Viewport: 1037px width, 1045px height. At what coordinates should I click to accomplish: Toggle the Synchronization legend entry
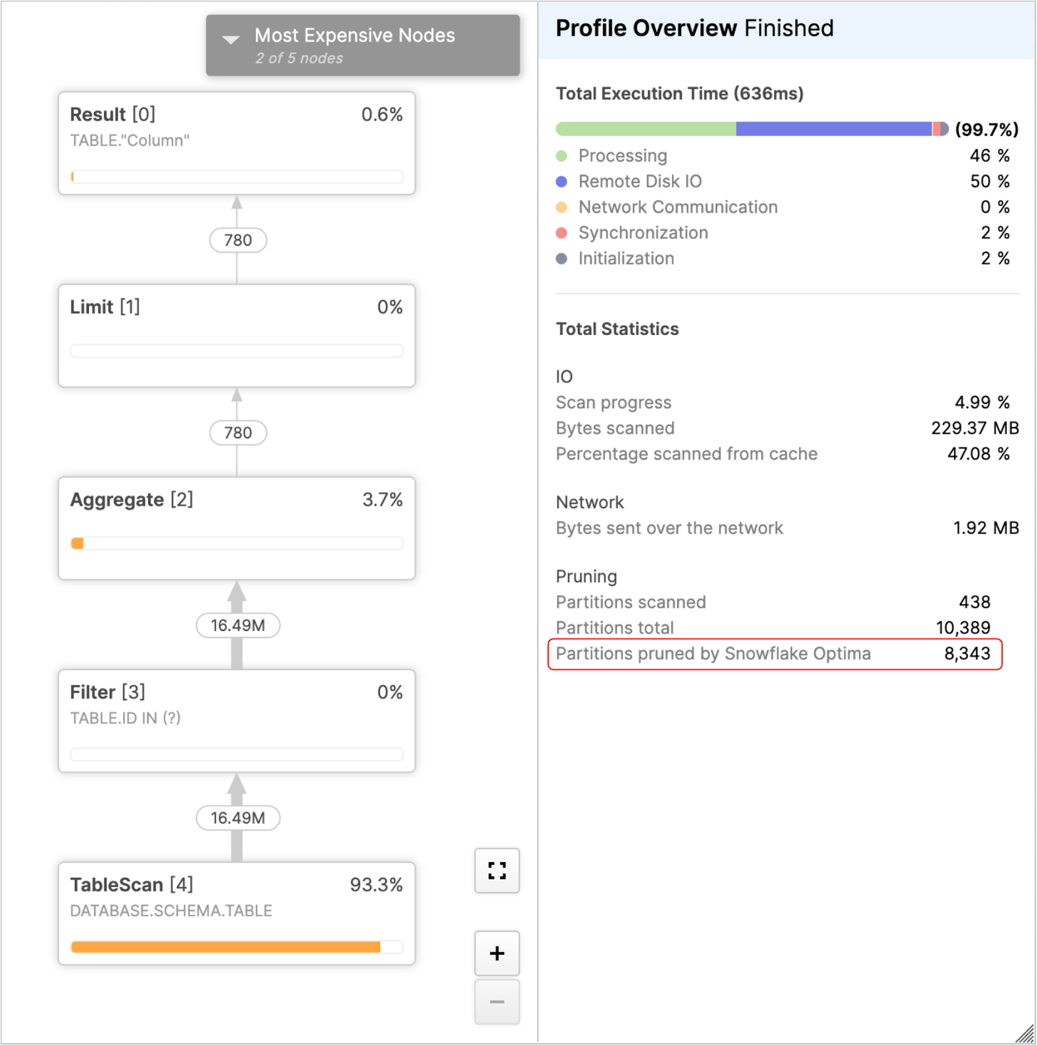point(642,233)
